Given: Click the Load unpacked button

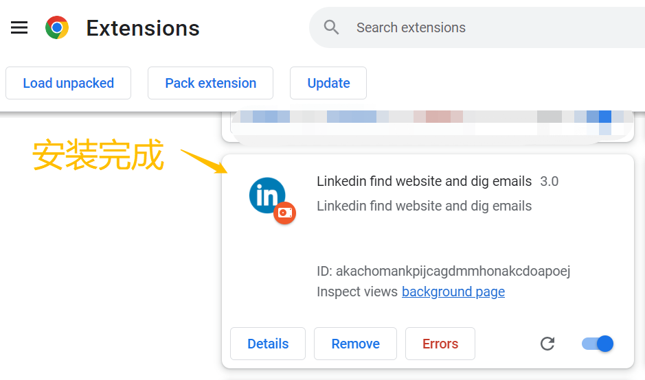Looking at the screenshot, I should click(x=68, y=83).
